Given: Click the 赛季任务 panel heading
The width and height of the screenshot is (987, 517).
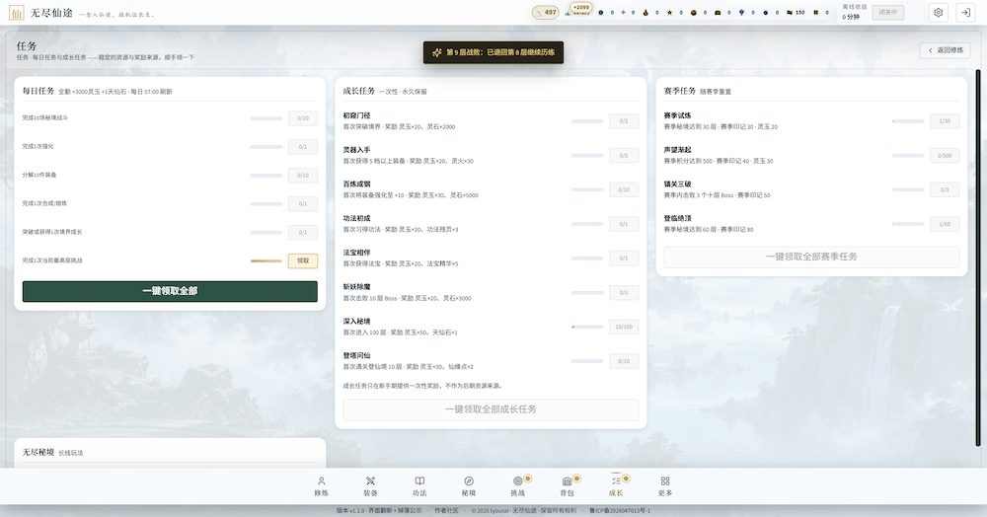Looking at the screenshot, I should tap(680, 91).
